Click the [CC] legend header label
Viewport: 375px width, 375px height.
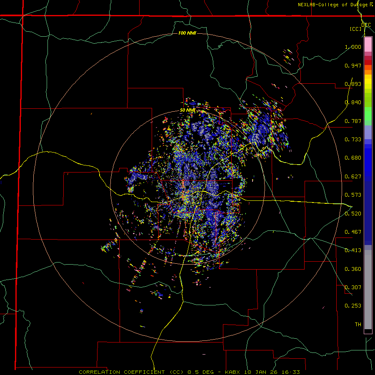[x=356, y=29]
